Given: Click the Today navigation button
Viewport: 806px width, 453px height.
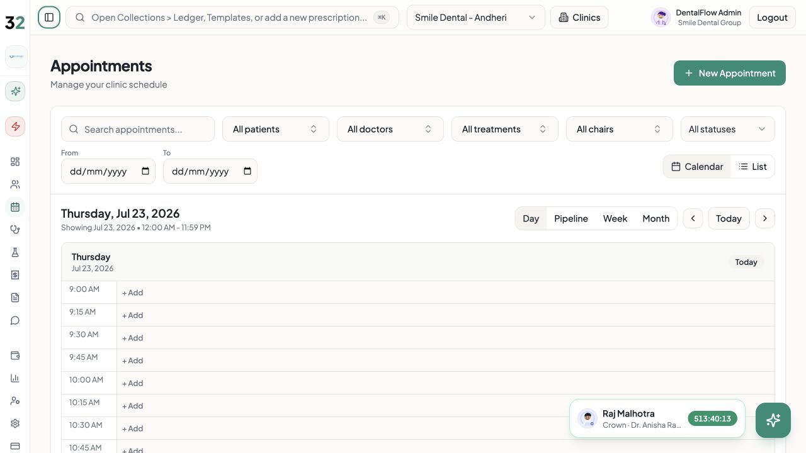Looking at the screenshot, I should click(729, 218).
